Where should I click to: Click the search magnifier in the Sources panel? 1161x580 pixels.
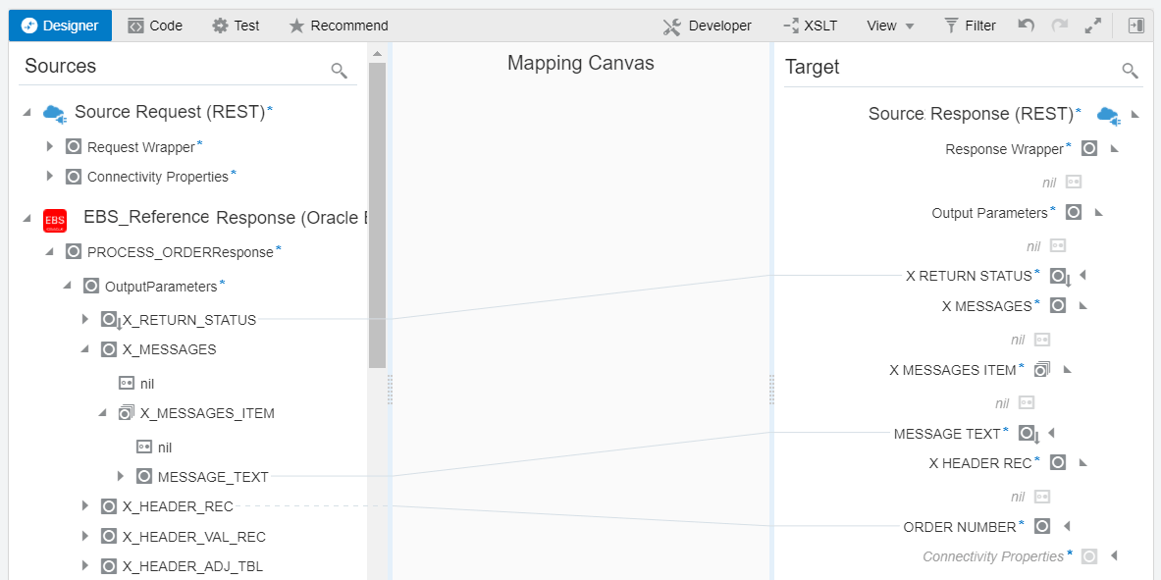coord(339,72)
